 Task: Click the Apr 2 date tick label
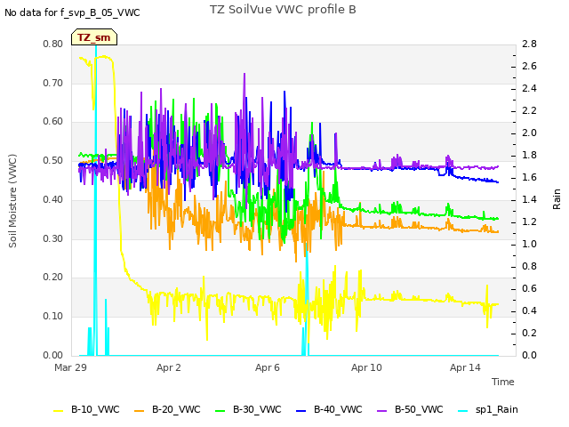point(169,367)
